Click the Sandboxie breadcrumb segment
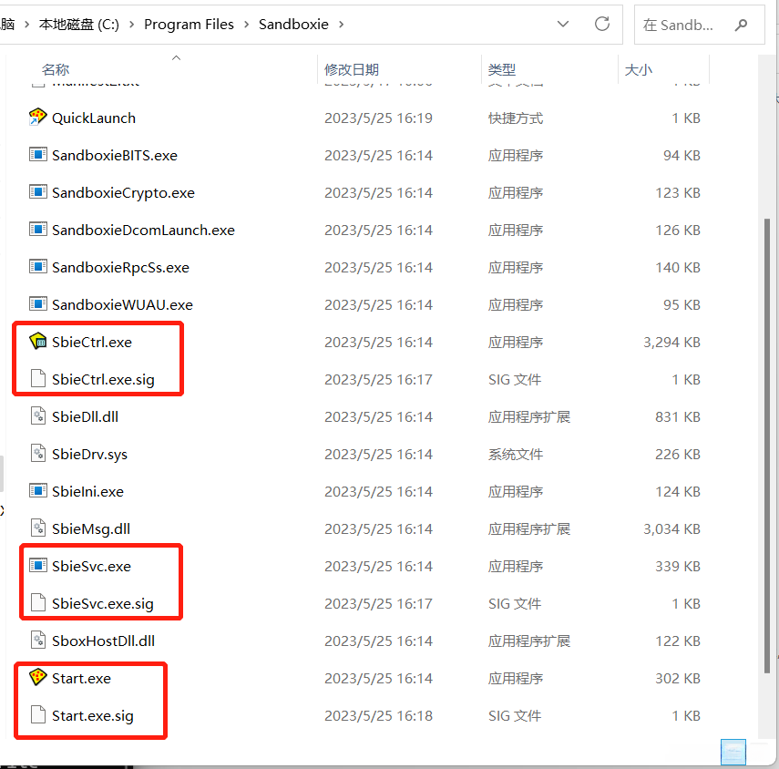 [x=293, y=25]
